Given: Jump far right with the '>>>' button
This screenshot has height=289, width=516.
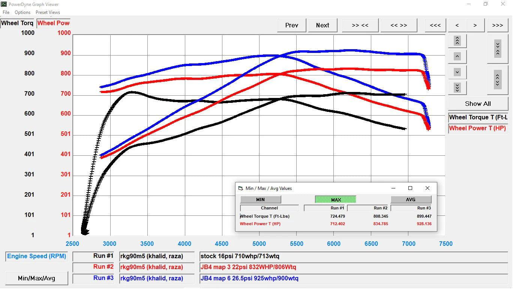Looking at the screenshot, I should pyautogui.click(x=497, y=26).
